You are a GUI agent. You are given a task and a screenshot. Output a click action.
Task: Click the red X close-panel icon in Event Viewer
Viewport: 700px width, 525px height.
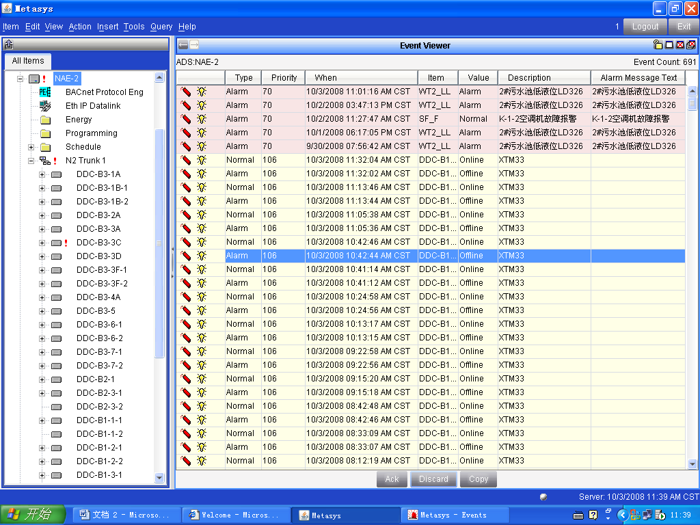coord(679,45)
